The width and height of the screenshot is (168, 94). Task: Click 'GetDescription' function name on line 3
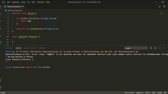(28, 19)
